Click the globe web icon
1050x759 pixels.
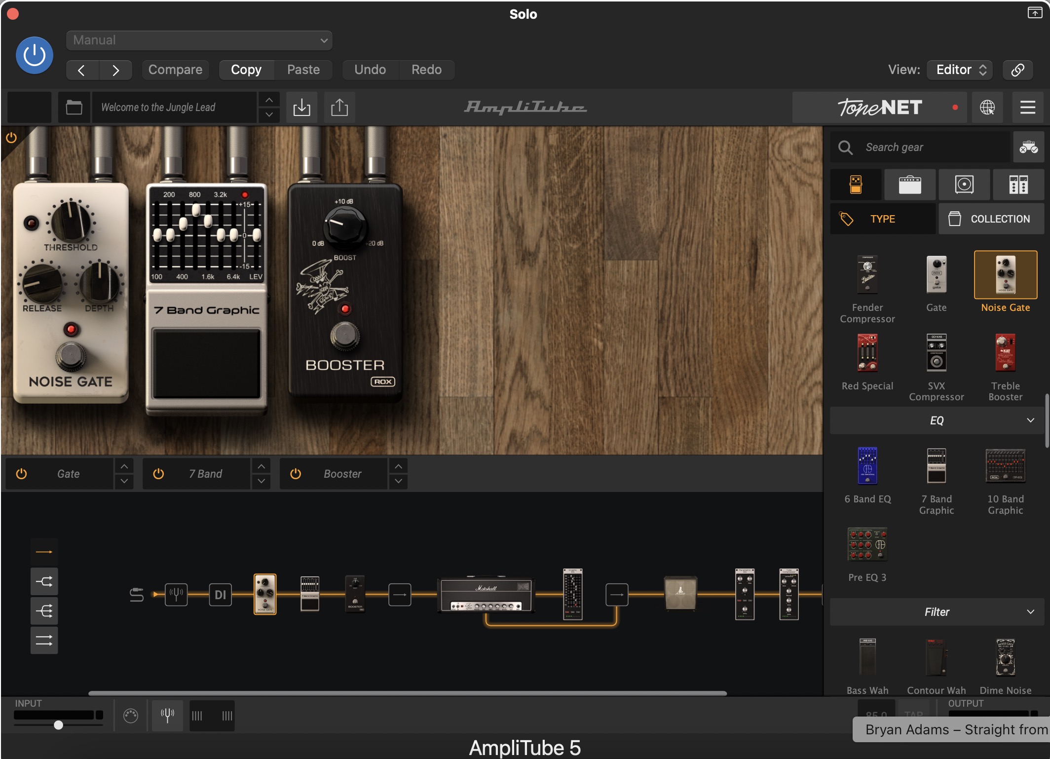click(x=987, y=107)
